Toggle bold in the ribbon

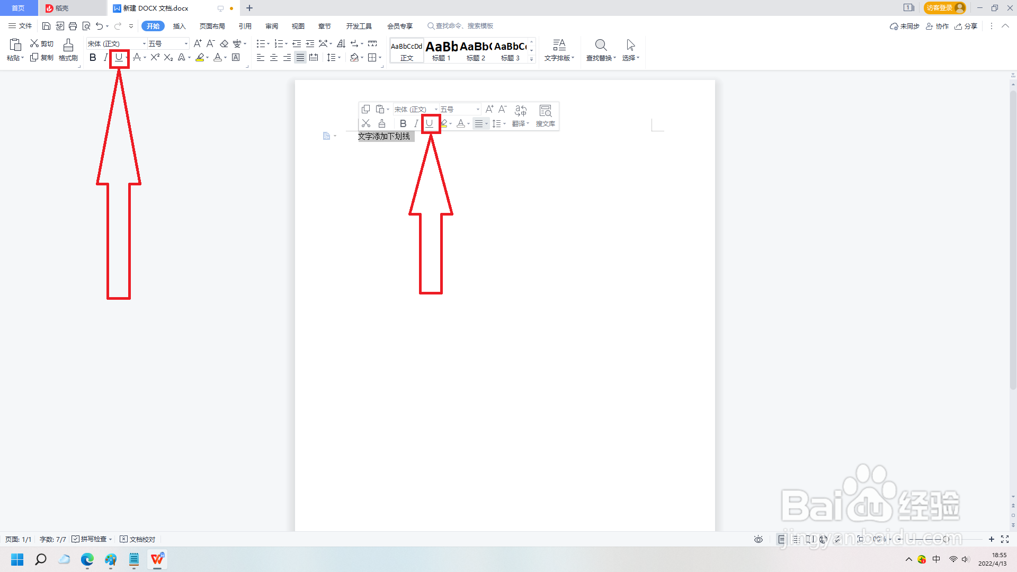[x=93, y=57]
